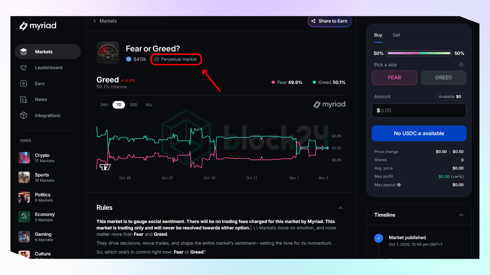Open the News newspaper icon
This screenshot has height=275, width=490.
[24, 100]
